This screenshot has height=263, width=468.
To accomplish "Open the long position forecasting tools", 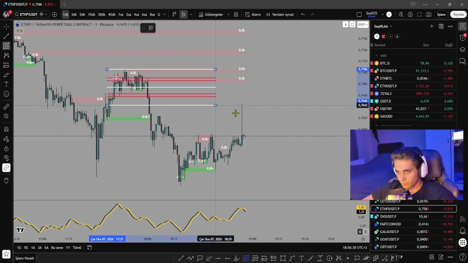I will click(6, 65).
